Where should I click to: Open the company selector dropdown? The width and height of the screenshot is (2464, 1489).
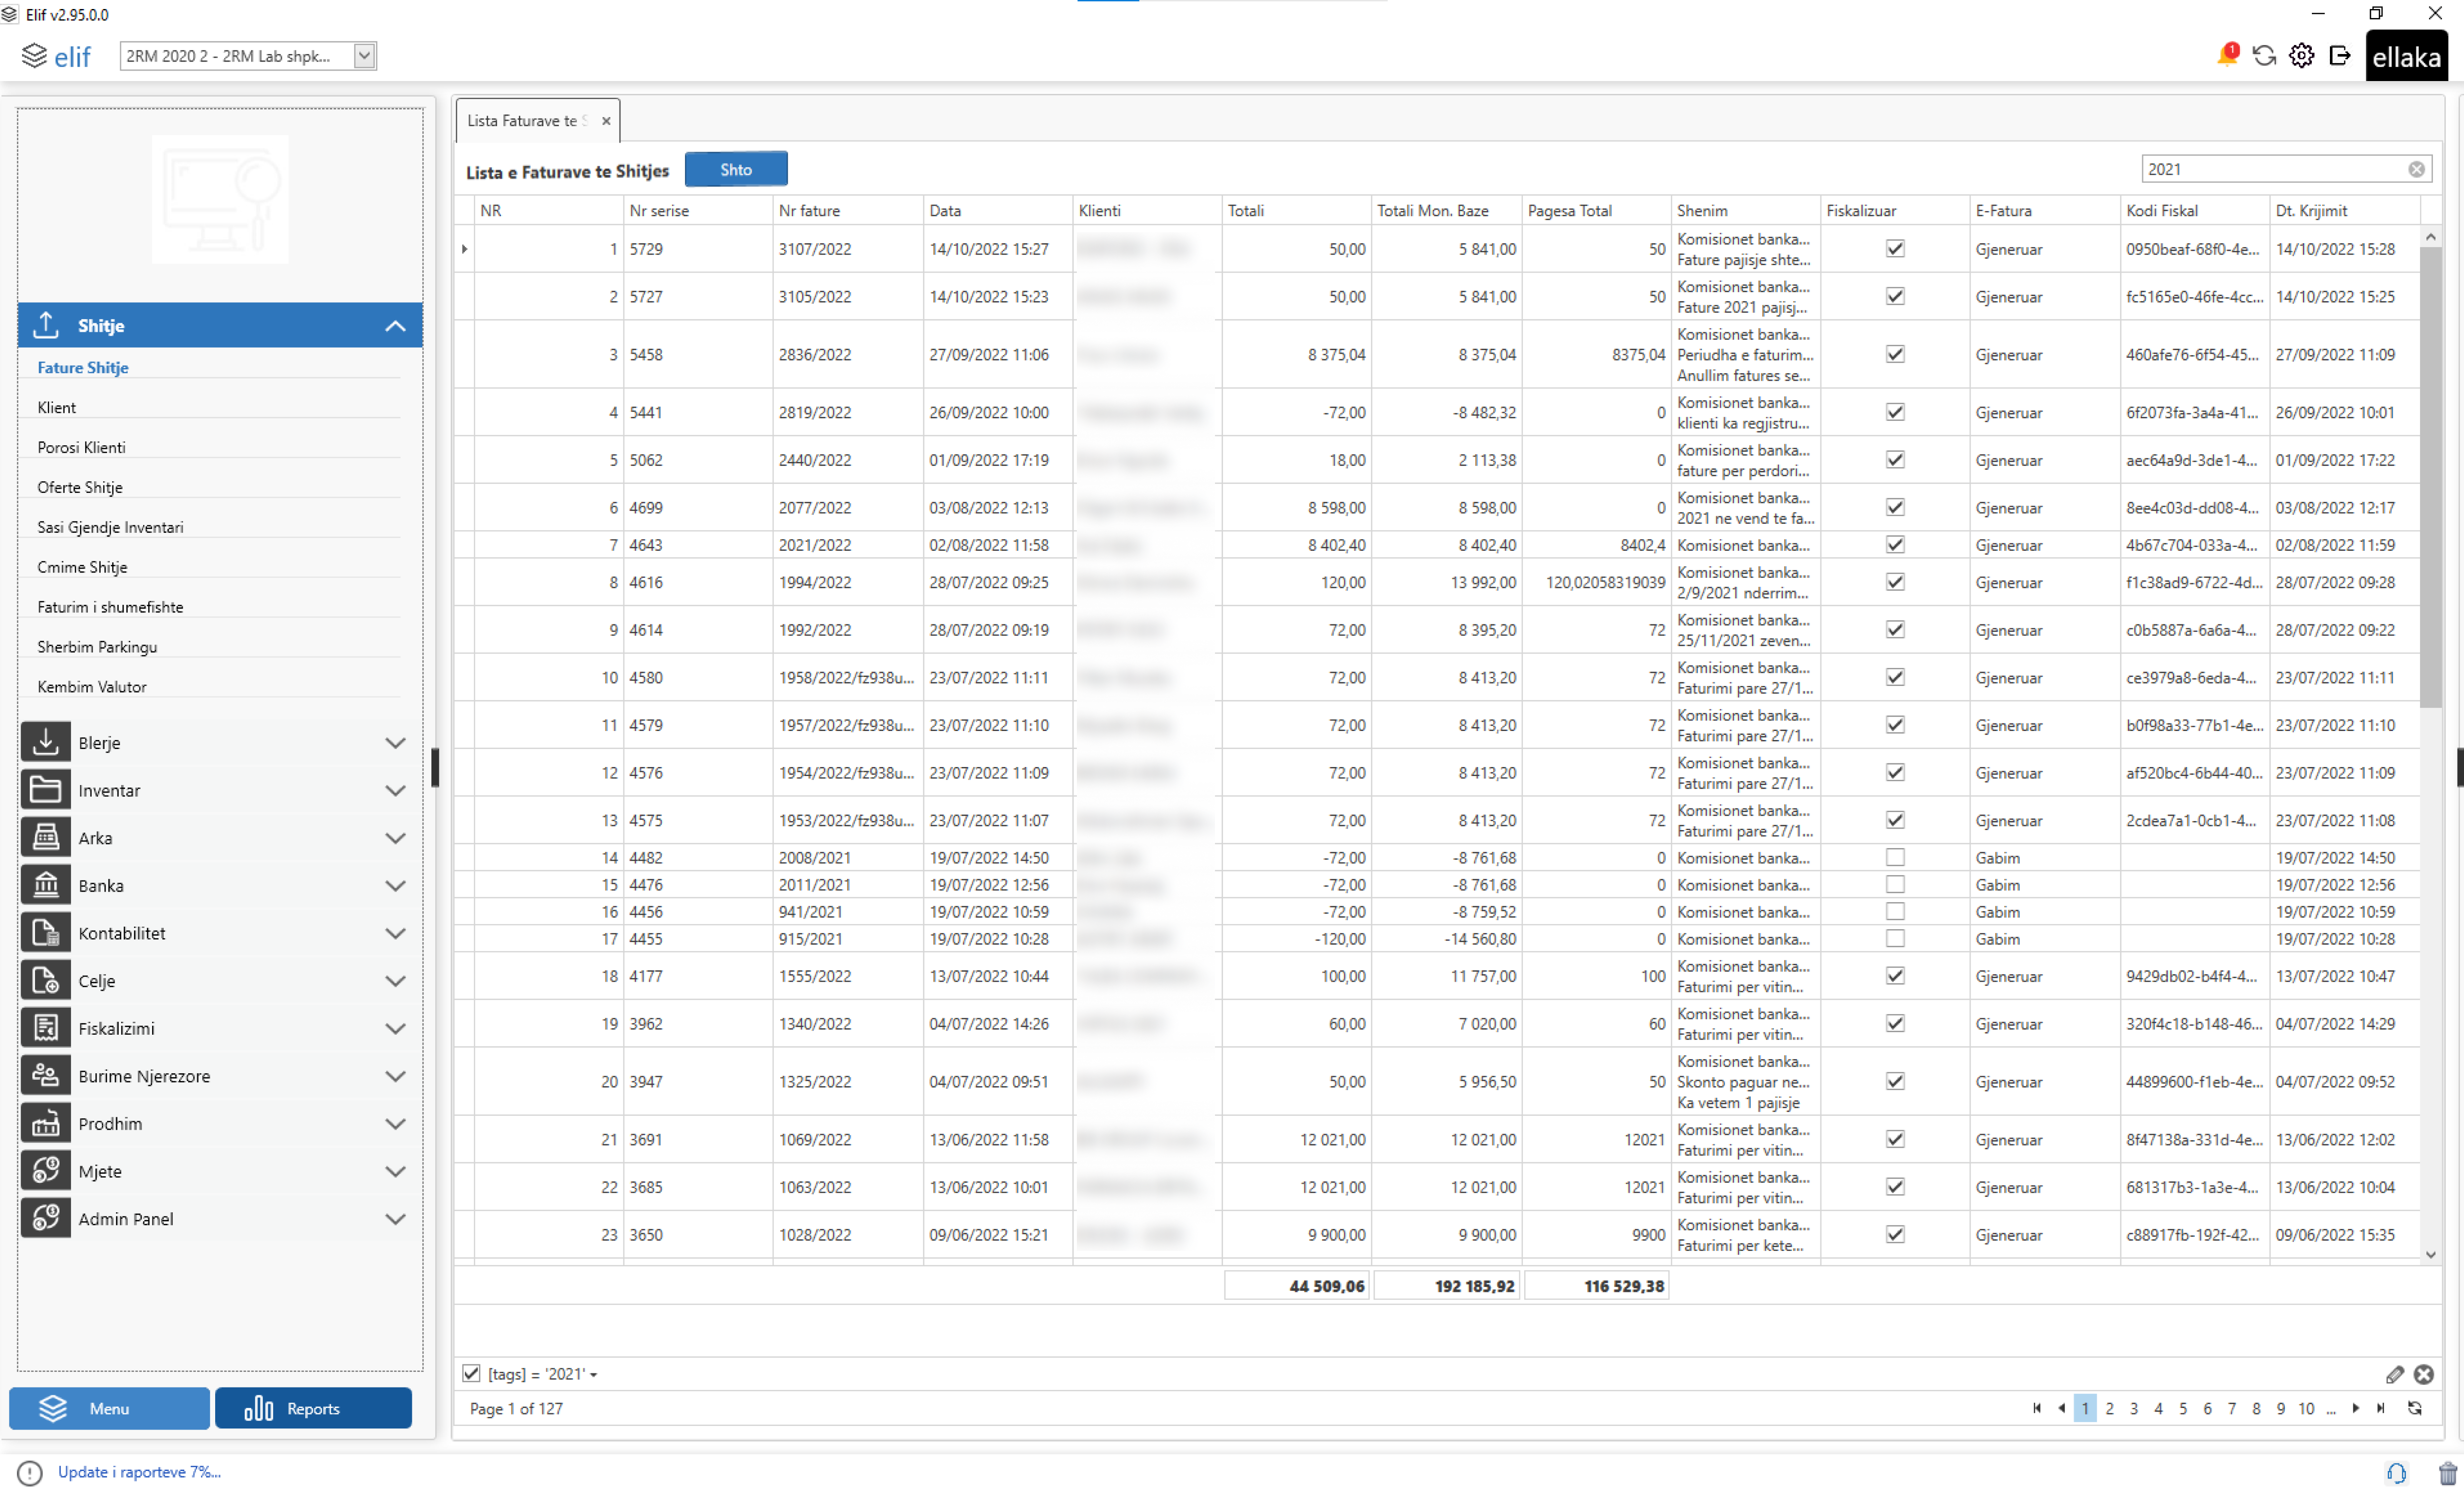(x=365, y=56)
